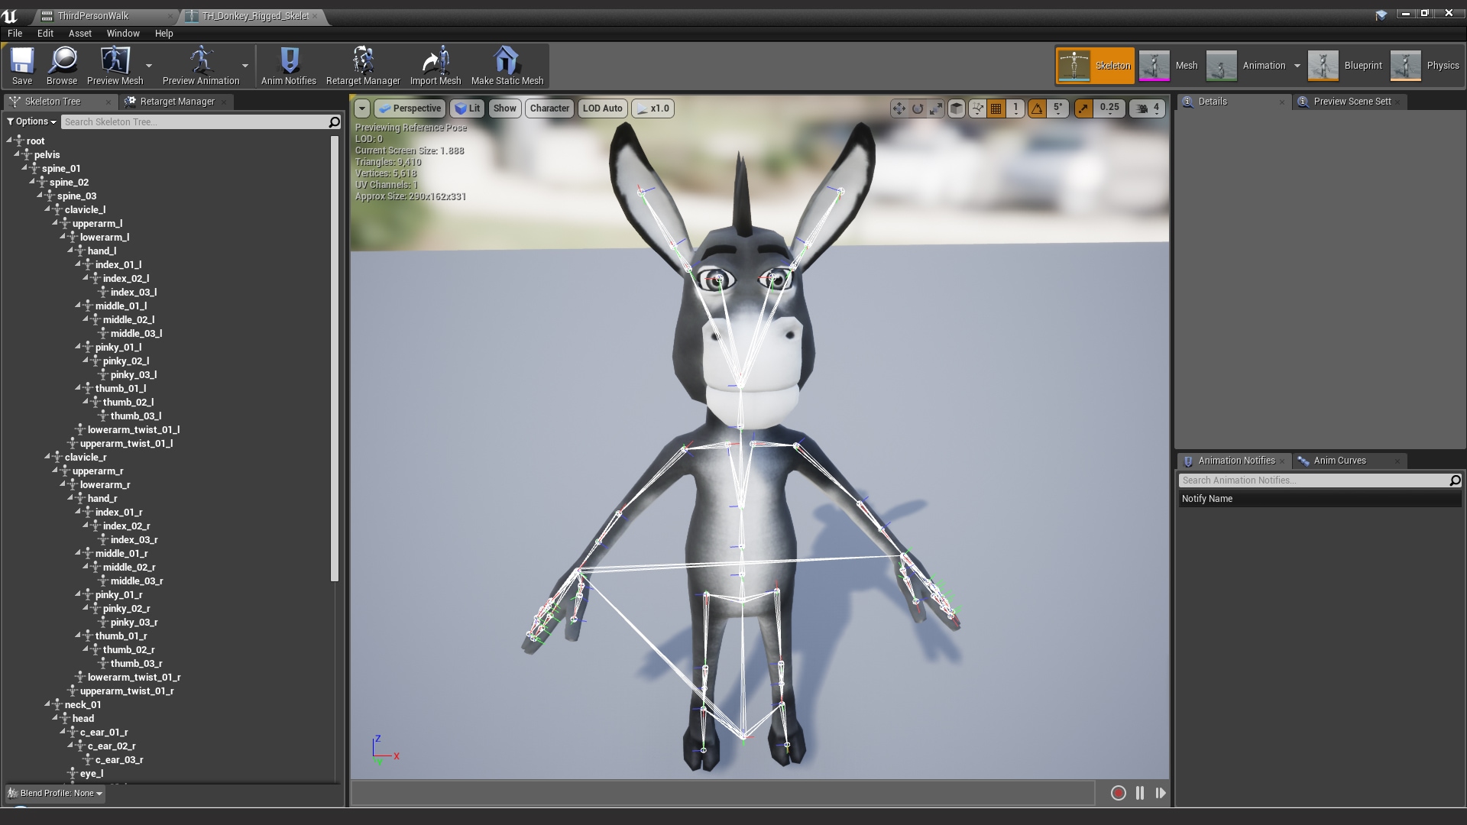Click the record animation button
This screenshot has width=1467, height=825.
tap(1118, 793)
